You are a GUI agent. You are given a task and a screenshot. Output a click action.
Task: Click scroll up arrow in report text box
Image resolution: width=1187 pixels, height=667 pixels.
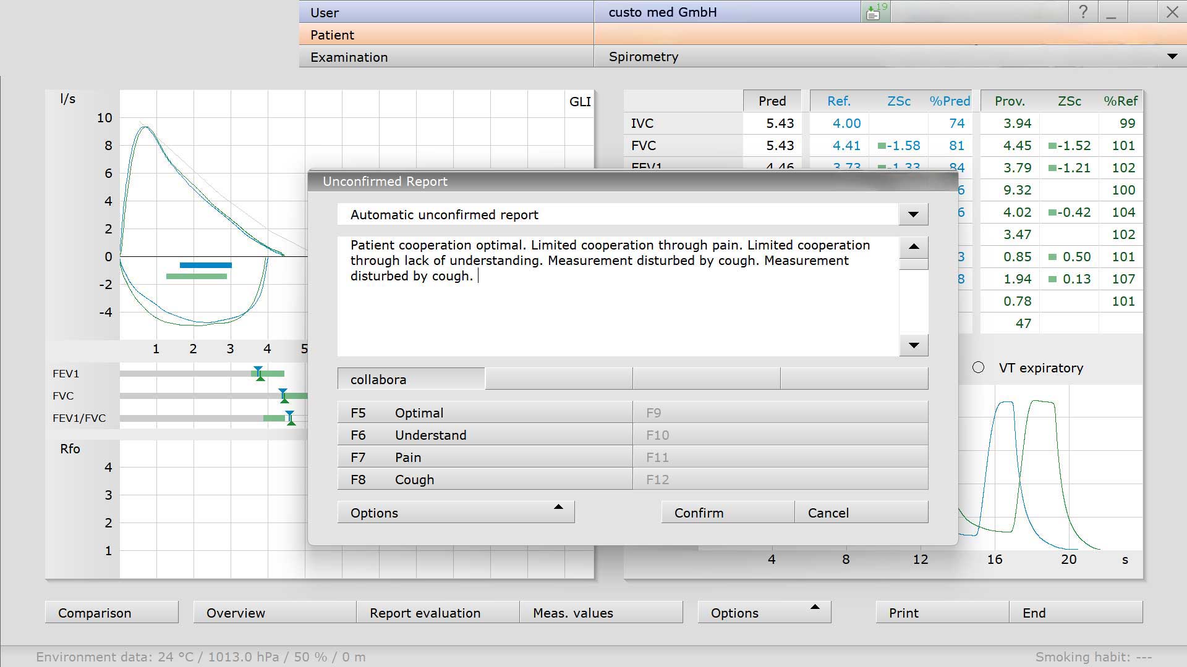[914, 247]
